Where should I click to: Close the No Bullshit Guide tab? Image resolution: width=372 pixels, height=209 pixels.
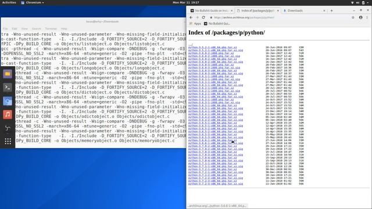[231, 10]
